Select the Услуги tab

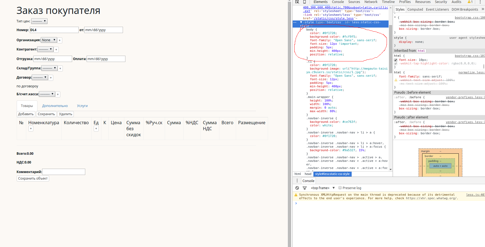82,106
